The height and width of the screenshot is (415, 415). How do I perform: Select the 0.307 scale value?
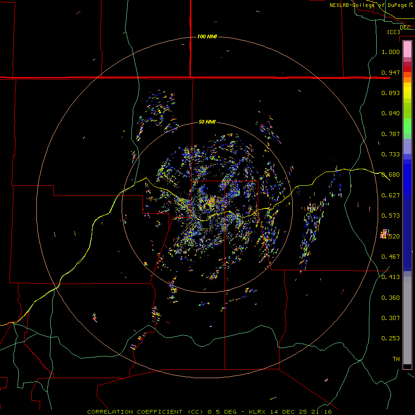point(391,318)
